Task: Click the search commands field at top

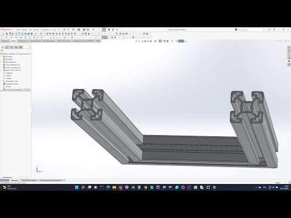Action: tap(250, 30)
